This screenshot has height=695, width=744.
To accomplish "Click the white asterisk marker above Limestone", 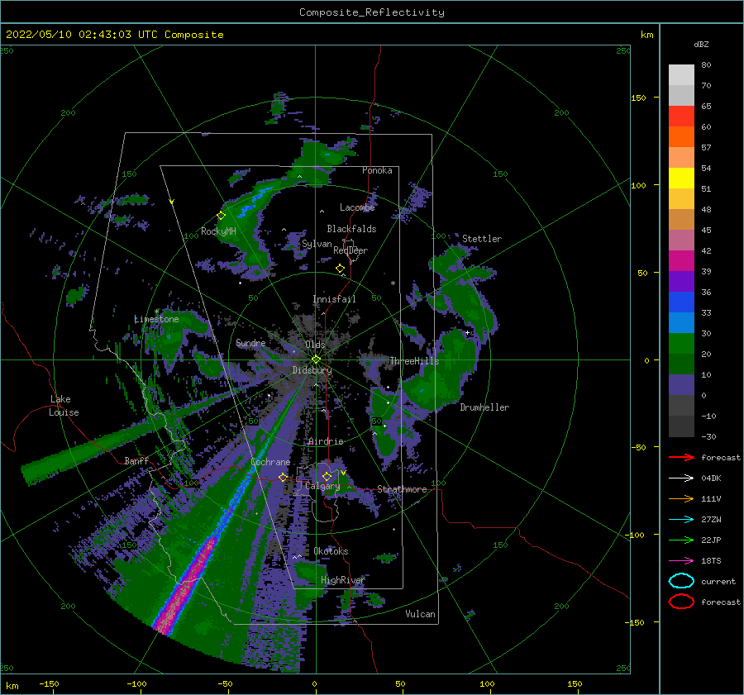I will 156,312.
